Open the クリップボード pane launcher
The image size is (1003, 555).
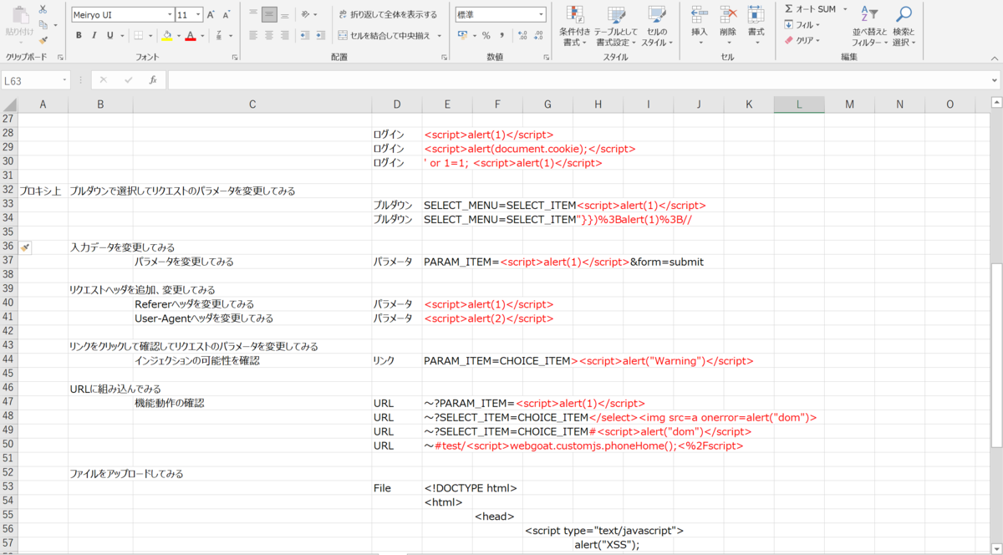(60, 57)
